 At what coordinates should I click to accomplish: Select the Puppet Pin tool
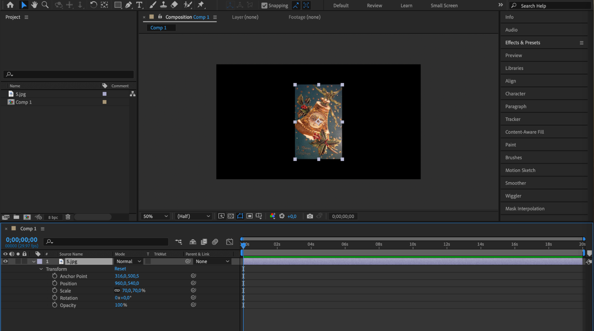[x=201, y=5]
